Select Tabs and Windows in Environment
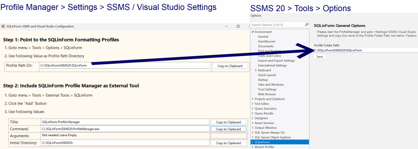Viewport: 418px width, 149px height. pos(271,85)
